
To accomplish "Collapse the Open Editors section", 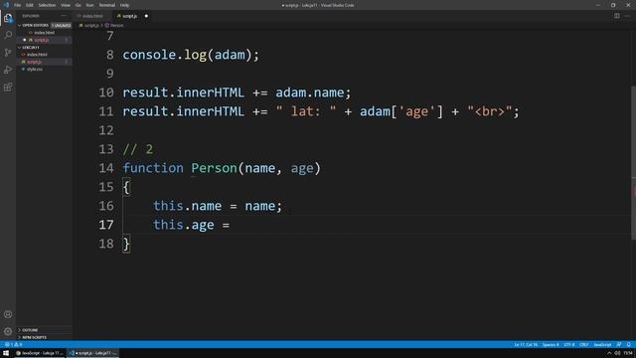I will point(20,25).
